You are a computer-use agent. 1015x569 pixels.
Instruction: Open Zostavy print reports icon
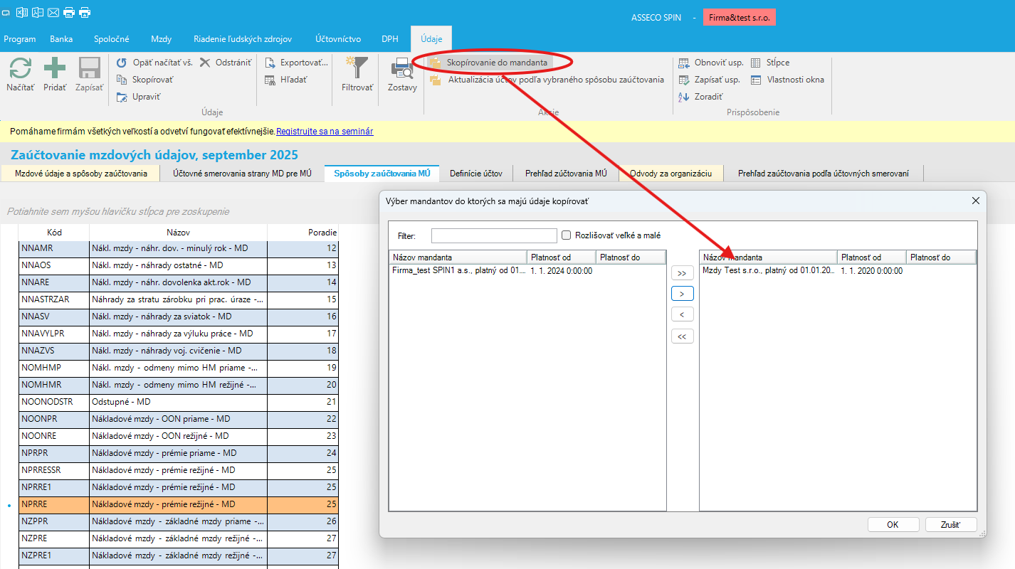(402, 69)
